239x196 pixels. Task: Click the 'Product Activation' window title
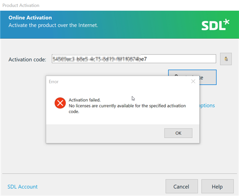click(x=21, y=5)
